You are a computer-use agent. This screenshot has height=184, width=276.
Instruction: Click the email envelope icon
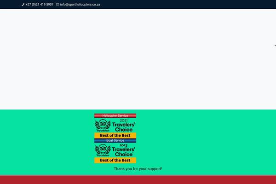[x=57, y=5]
